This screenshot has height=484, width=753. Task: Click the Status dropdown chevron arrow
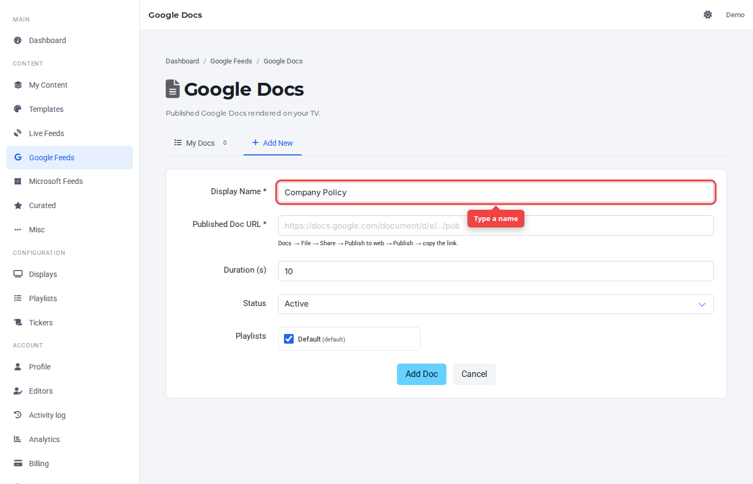(x=702, y=304)
